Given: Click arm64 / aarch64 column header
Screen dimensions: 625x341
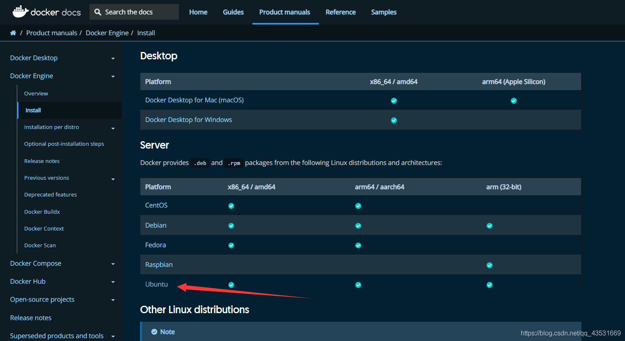Looking at the screenshot, I should (x=380, y=187).
